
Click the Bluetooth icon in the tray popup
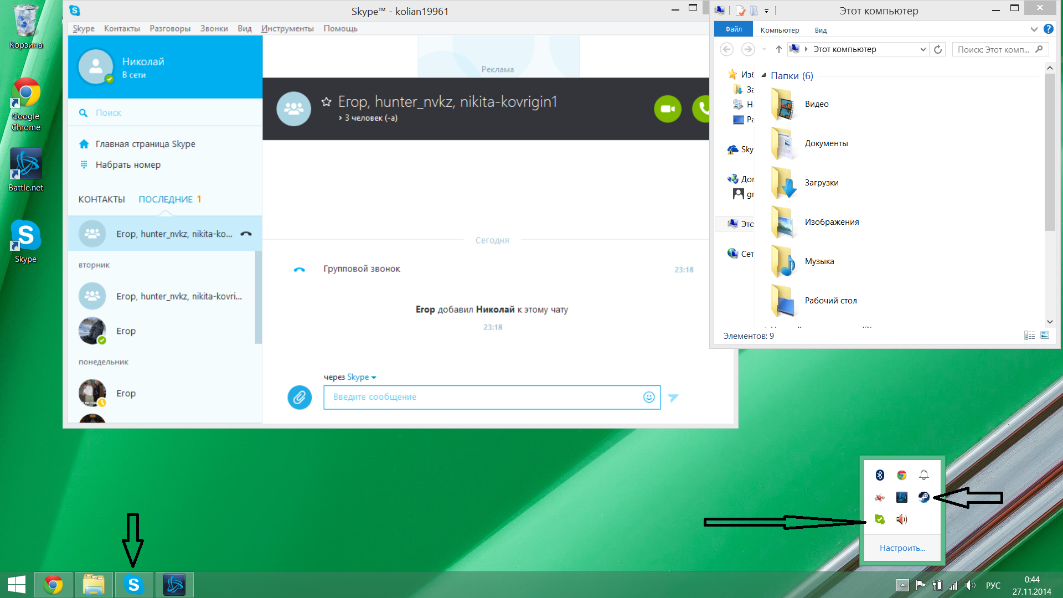pos(880,475)
